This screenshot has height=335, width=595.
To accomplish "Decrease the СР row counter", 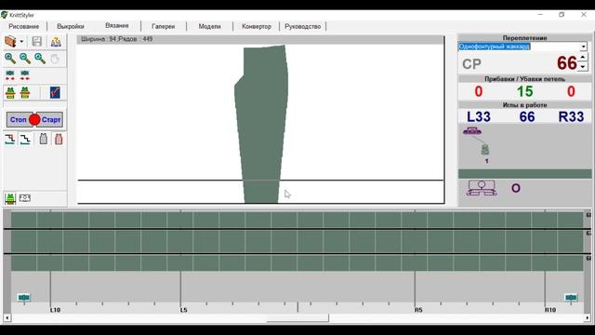I will pyautogui.click(x=583, y=66).
